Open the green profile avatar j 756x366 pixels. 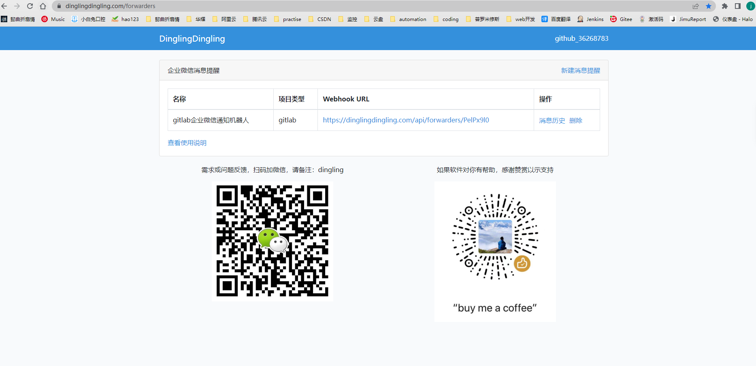pos(750,6)
